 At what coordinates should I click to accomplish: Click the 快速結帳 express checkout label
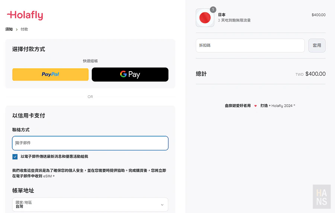tap(90, 61)
